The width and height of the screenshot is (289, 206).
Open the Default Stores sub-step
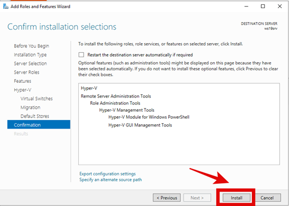click(35, 116)
